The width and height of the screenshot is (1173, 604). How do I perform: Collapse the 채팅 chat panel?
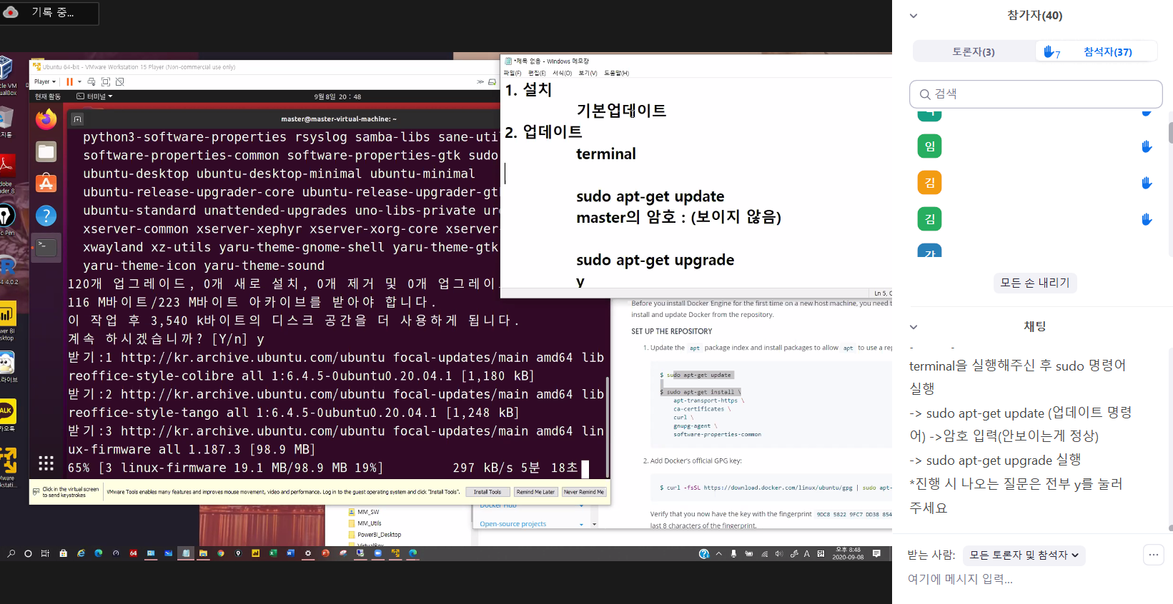tap(913, 327)
